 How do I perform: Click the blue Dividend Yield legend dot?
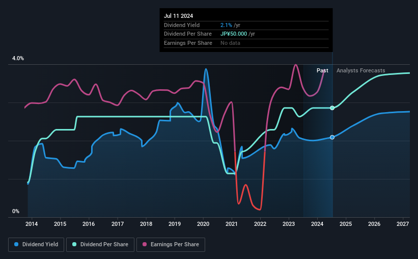(16, 244)
